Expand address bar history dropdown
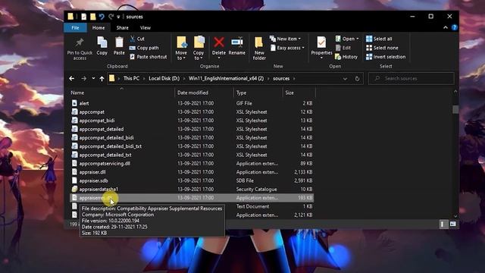Screen dimensions: 485x273 click(x=345, y=79)
